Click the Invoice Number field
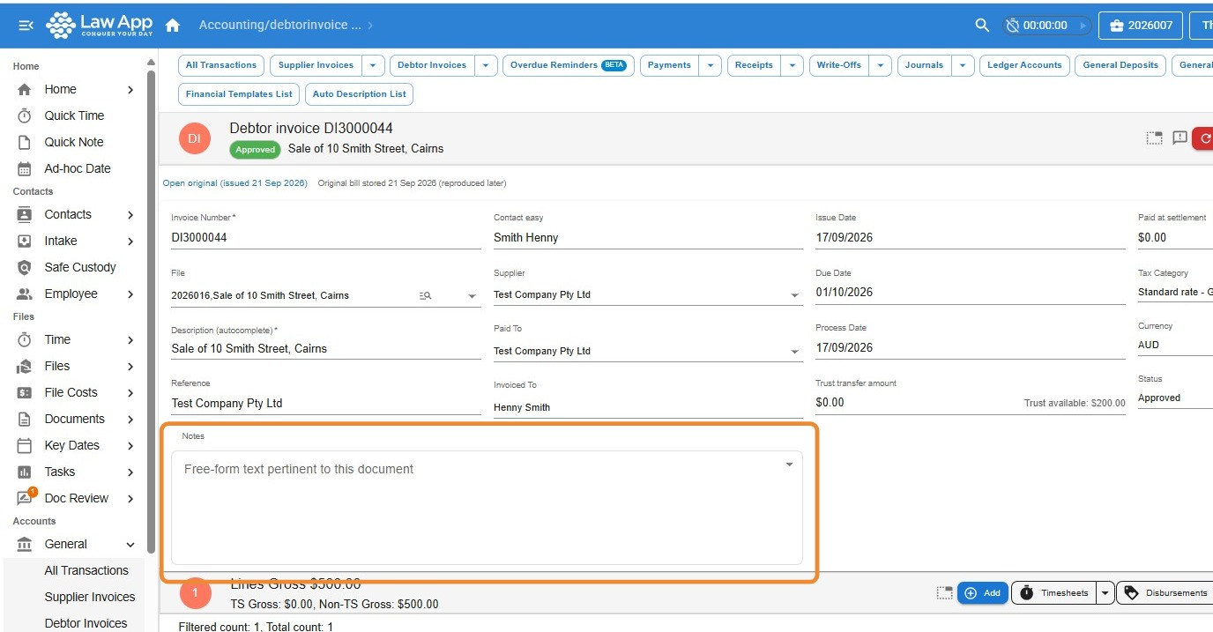Viewport: 1213px width, 632px height. (x=326, y=237)
